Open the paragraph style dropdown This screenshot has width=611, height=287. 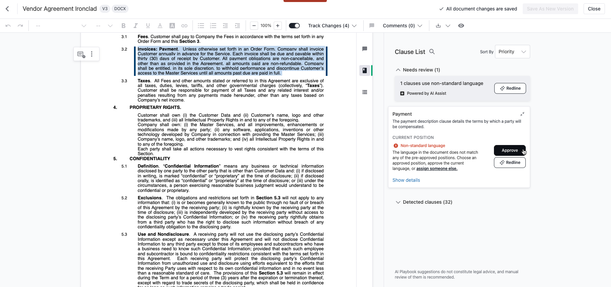click(61, 26)
